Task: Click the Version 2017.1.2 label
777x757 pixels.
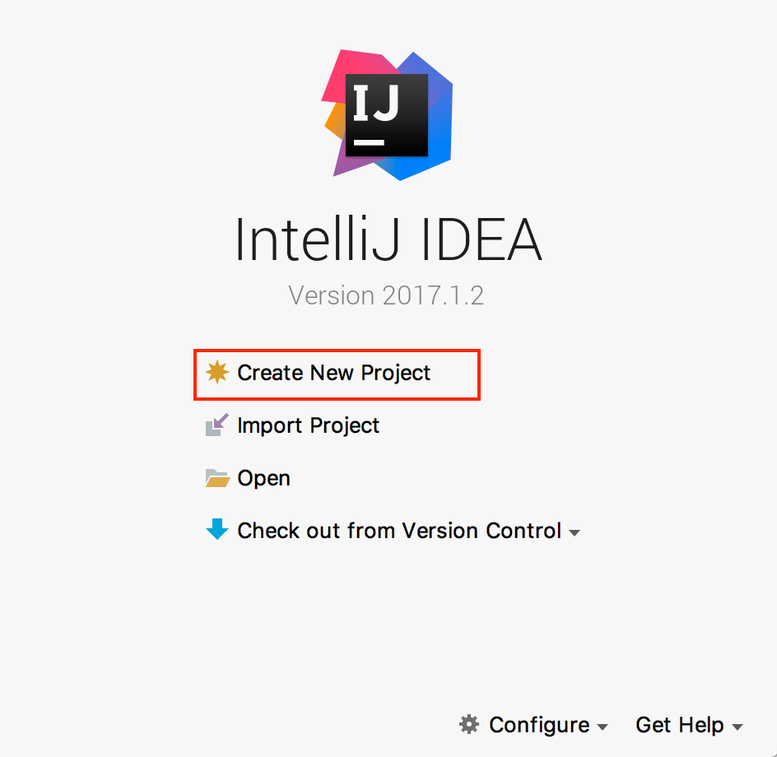Action: pyautogui.click(x=386, y=295)
